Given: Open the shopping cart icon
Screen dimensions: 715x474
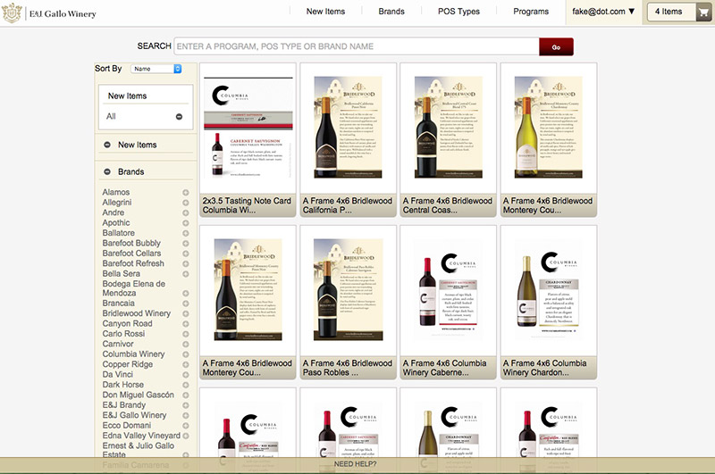Looking at the screenshot, I should (x=703, y=12).
